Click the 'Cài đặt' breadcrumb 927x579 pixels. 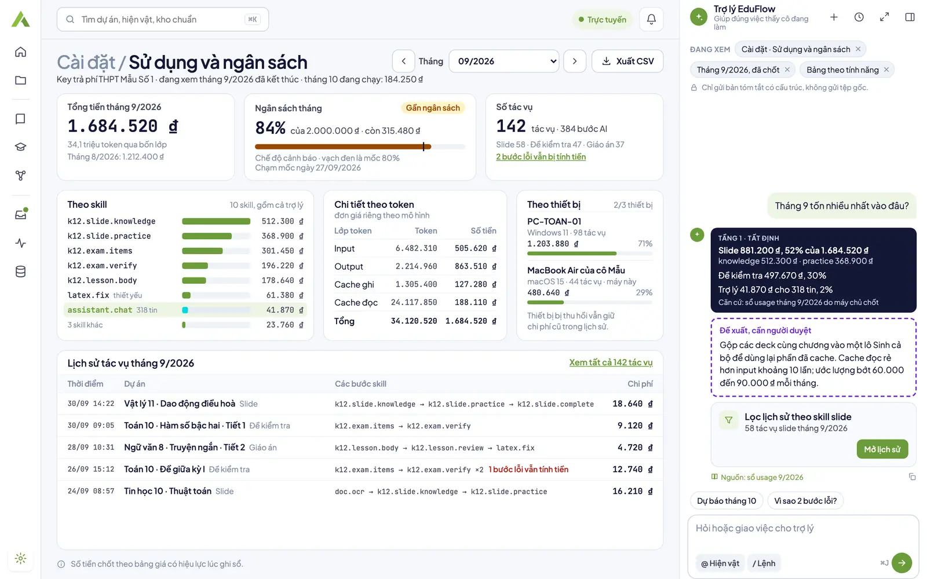[x=86, y=62]
